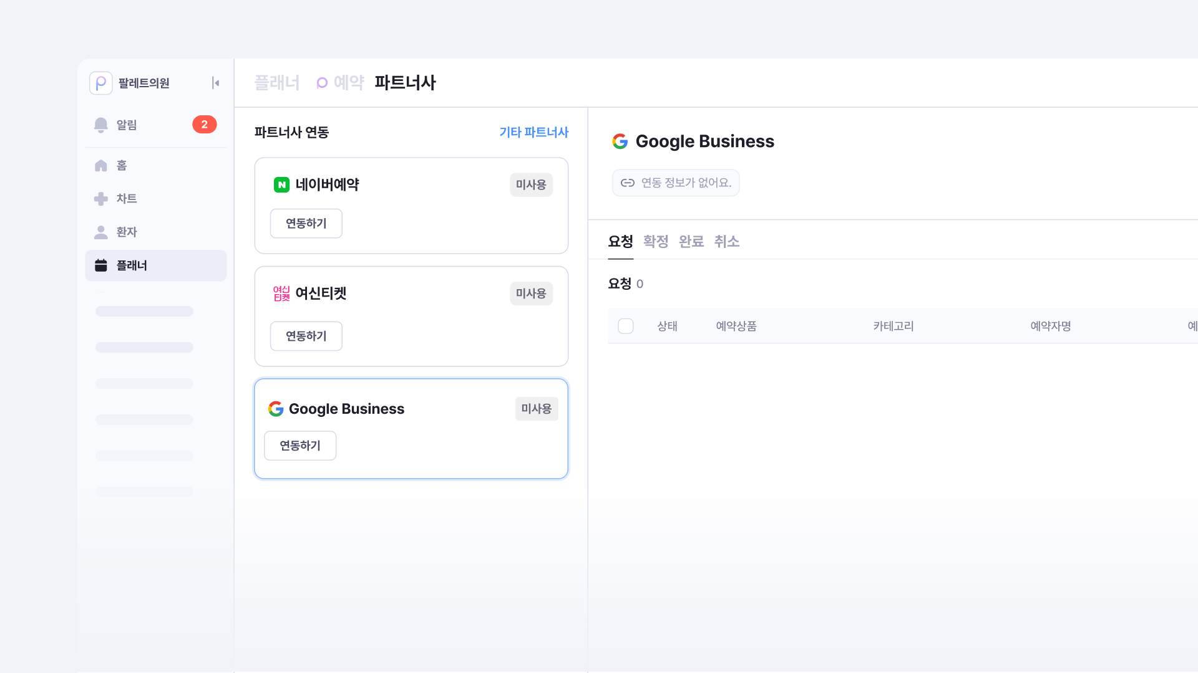The image size is (1198, 673).
Task: Switch to the 완료 tab
Action: coord(691,241)
